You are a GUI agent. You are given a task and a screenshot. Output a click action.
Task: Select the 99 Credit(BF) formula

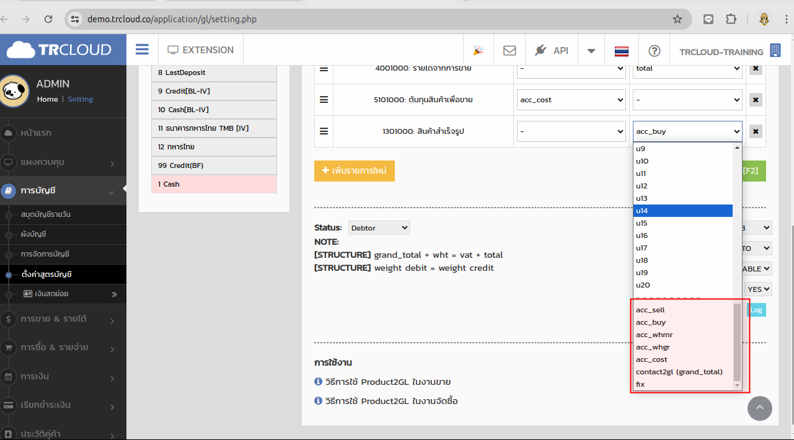point(214,165)
